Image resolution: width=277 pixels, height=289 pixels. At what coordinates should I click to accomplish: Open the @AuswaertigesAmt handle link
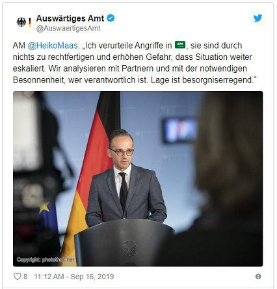[x=68, y=29]
